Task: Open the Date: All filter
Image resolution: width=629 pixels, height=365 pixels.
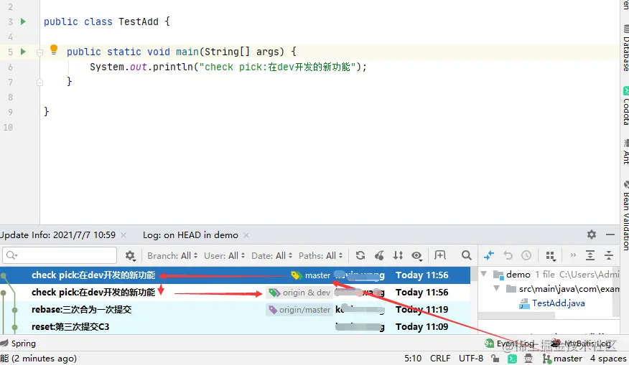Action: 271,255
